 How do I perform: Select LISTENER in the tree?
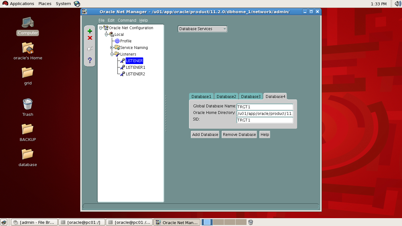pos(134,61)
